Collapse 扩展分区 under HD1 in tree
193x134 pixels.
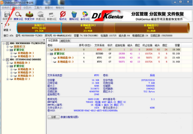coord(8,66)
